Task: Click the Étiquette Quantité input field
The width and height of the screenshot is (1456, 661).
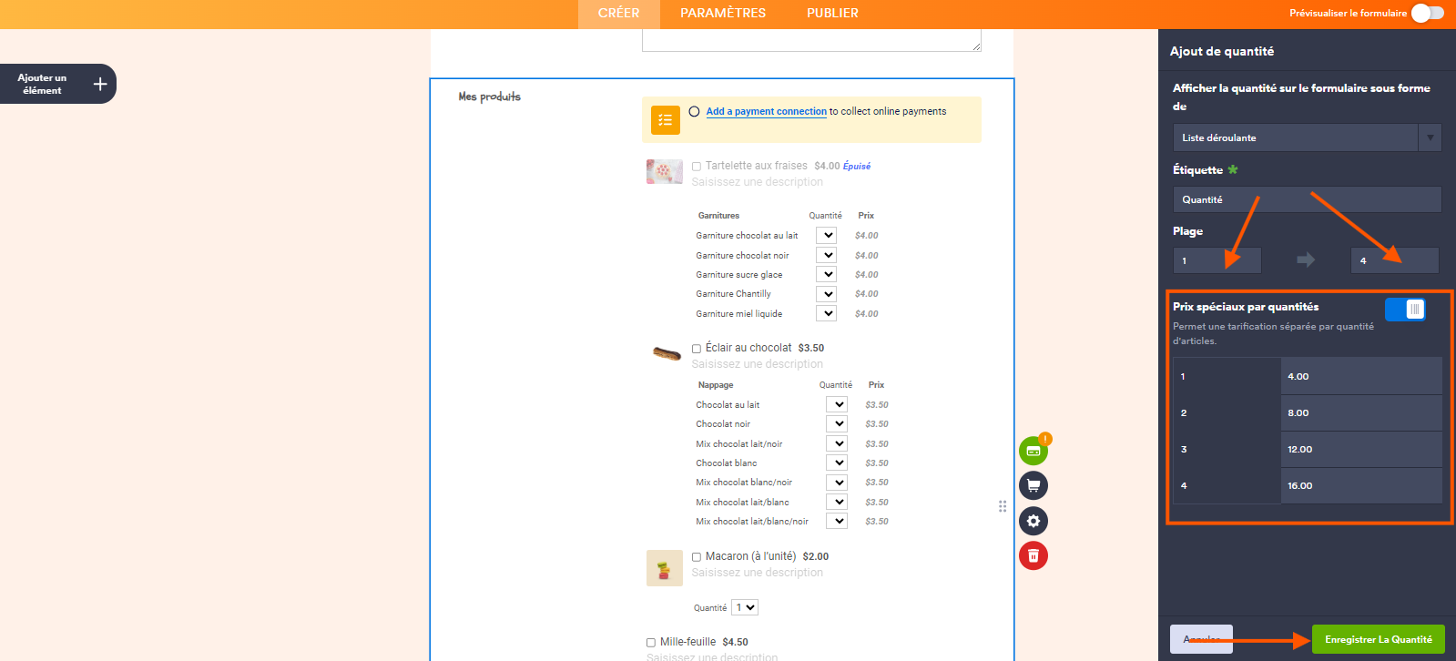Action: click(x=1307, y=199)
